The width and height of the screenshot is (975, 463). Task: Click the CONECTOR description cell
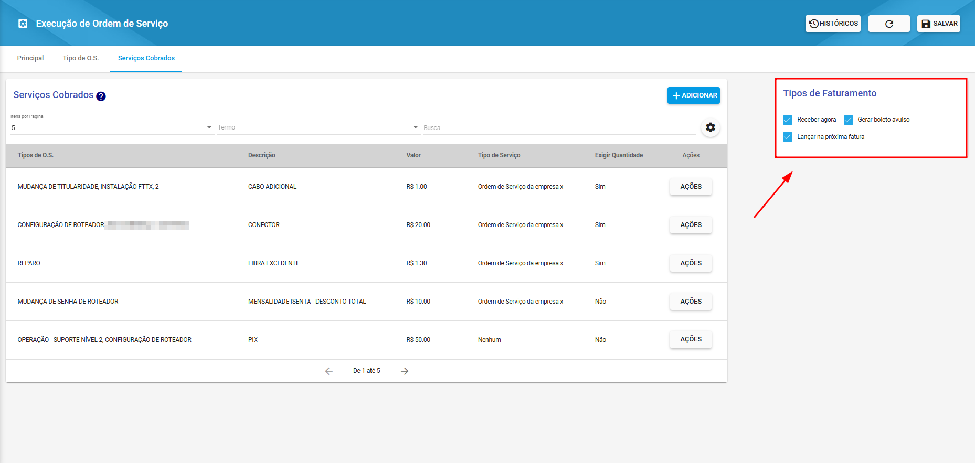pyautogui.click(x=264, y=225)
